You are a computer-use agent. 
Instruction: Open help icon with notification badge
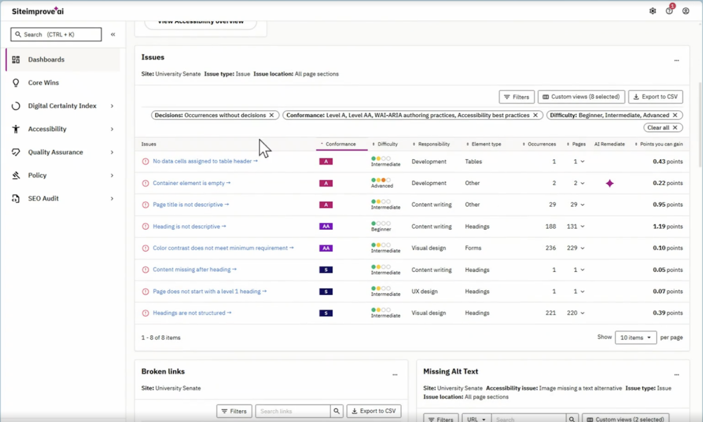pos(670,10)
